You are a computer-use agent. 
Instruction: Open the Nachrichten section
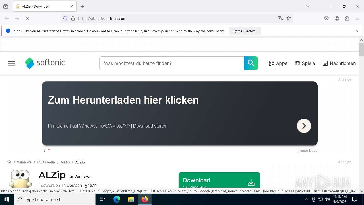339,63
